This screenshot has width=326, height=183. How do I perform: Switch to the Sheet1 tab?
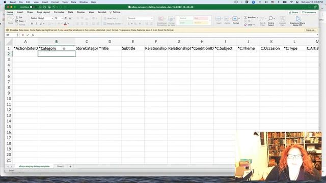pos(60,166)
